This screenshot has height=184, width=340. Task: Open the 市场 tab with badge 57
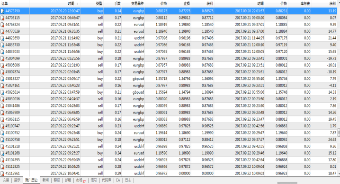click(81, 180)
